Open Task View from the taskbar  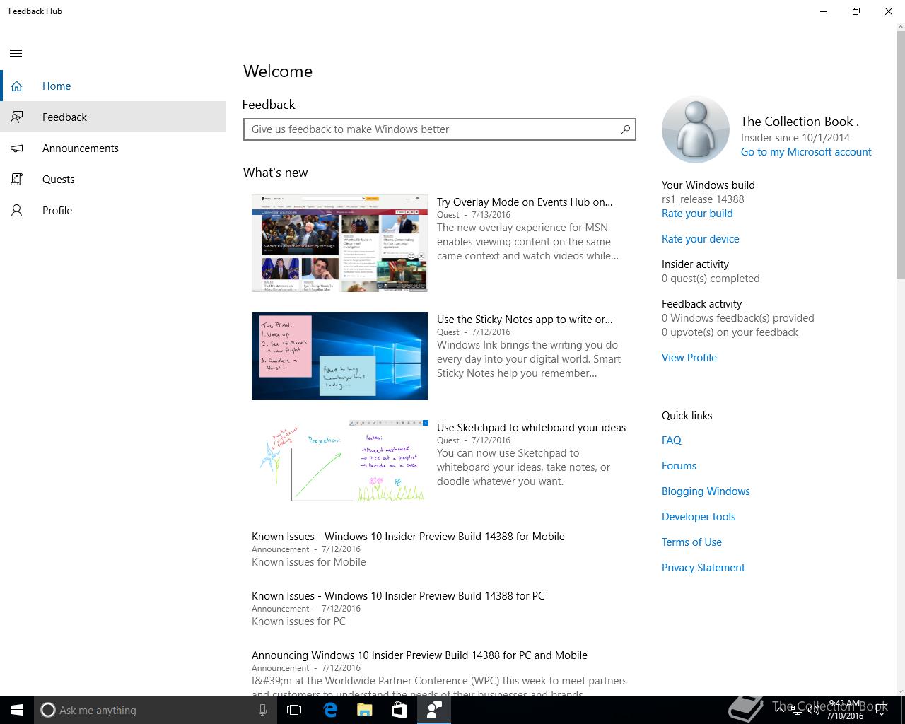(294, 710)
